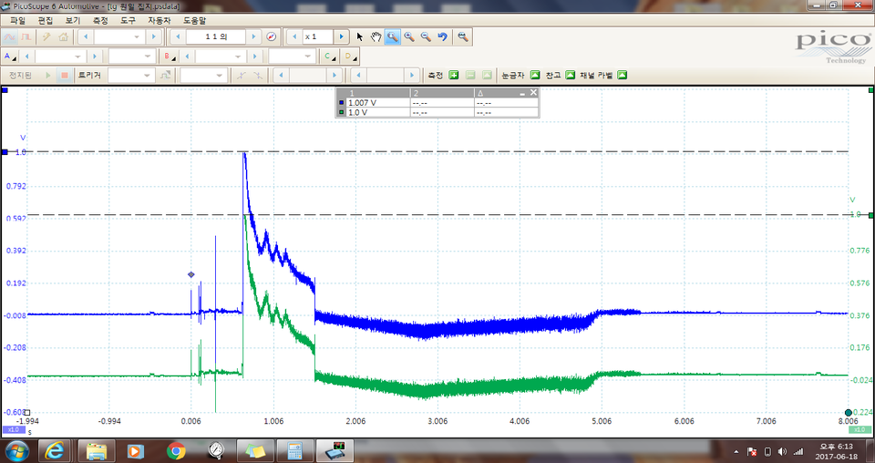Open the trigger source channel dropdown
The image size is (875, 463).
click(x=203, y=76)
